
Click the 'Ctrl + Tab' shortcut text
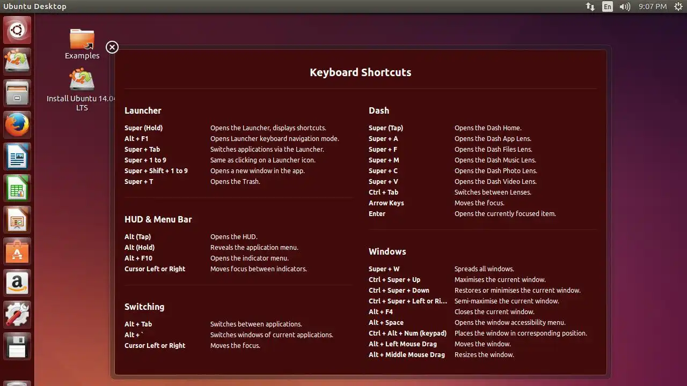point(383,192)
